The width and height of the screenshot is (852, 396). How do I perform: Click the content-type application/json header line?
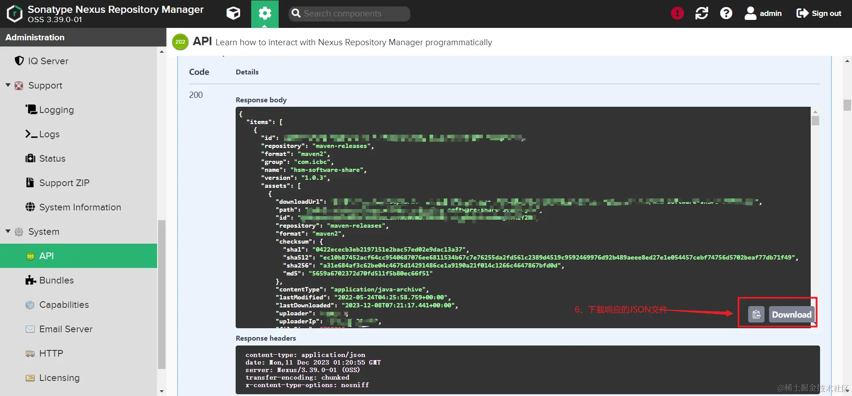pyautogui.click(x=305, y=355)
